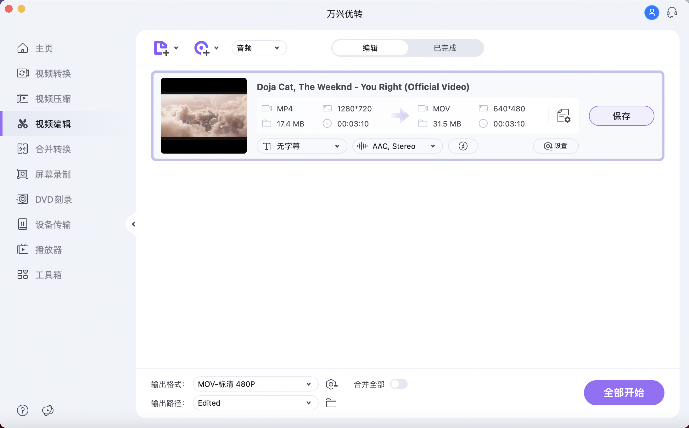Click the source size 17.4 MB

tap(290, 124)
